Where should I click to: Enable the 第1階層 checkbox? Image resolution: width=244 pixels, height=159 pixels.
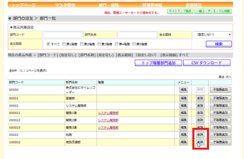64,44
